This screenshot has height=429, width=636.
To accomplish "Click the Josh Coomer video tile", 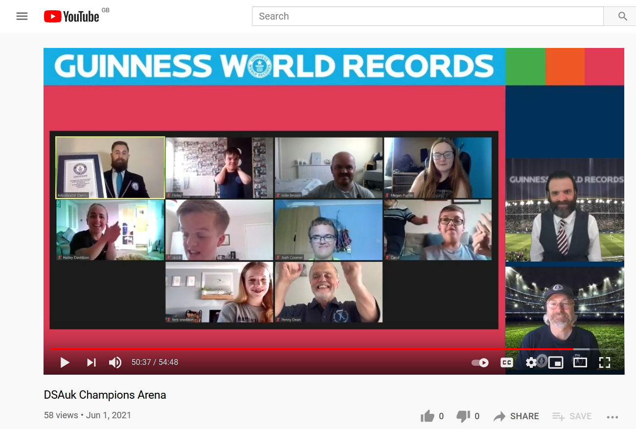I will tap(328, 230).
